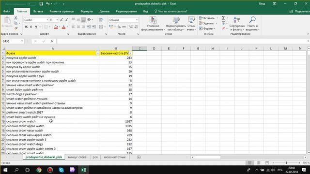310x174 pixels.
Task: Switch to the Рецензирование tab
Action: (126, 12)
